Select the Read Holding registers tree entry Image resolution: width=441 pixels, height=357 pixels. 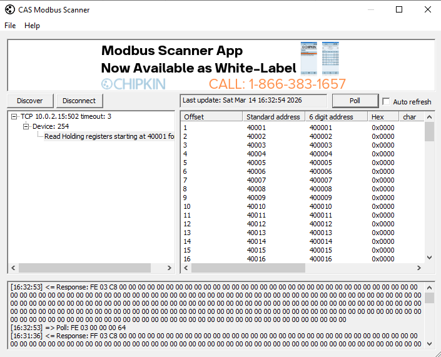[x=109, y=136]
